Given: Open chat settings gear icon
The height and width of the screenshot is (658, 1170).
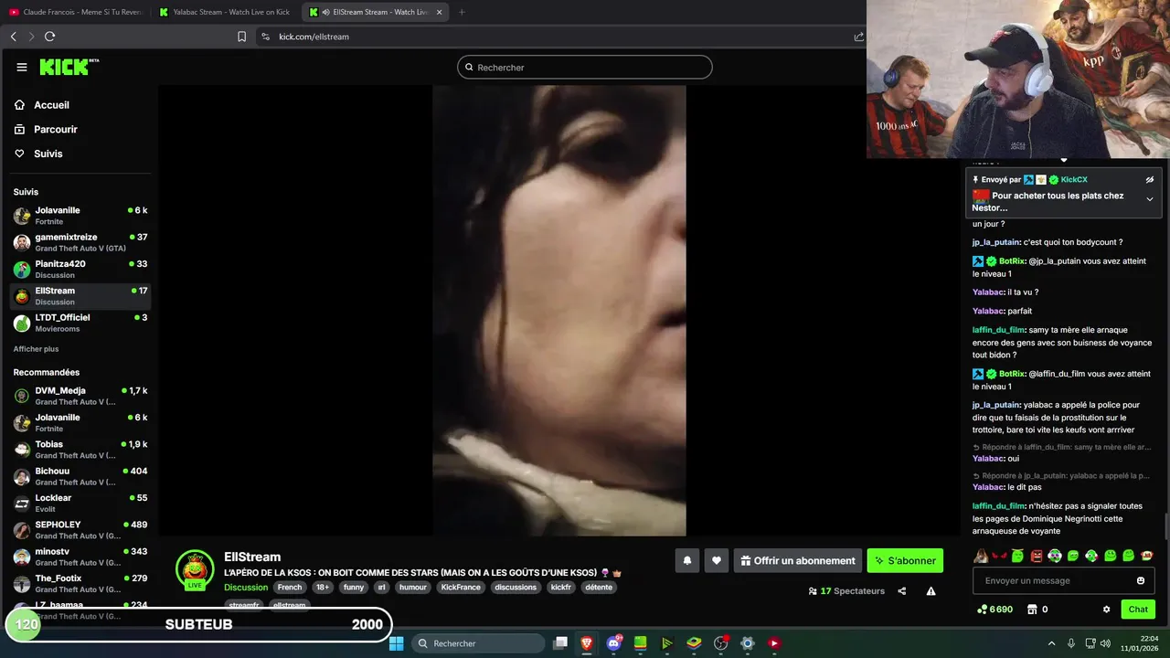Looking at the screenshot, I should [1106, 610].
